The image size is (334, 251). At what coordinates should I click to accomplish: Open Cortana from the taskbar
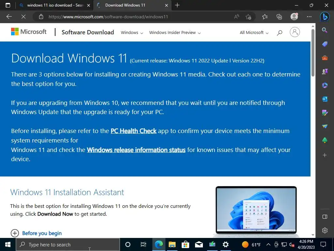pyautogui.click(x=128, y=244)
